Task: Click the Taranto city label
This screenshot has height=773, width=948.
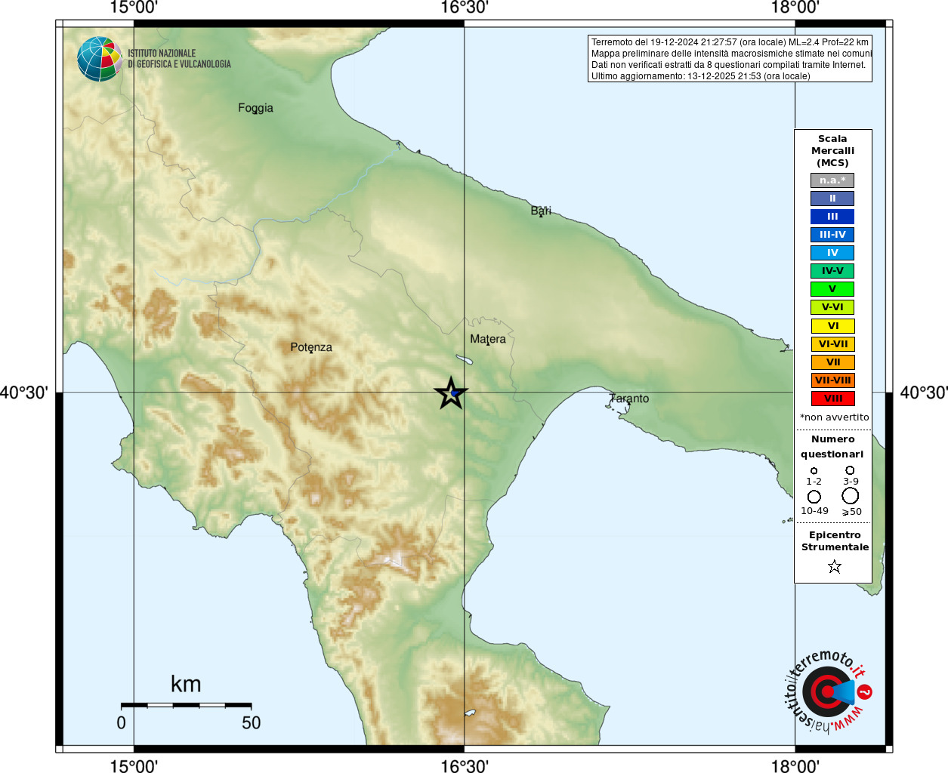Action: (629, 398)
